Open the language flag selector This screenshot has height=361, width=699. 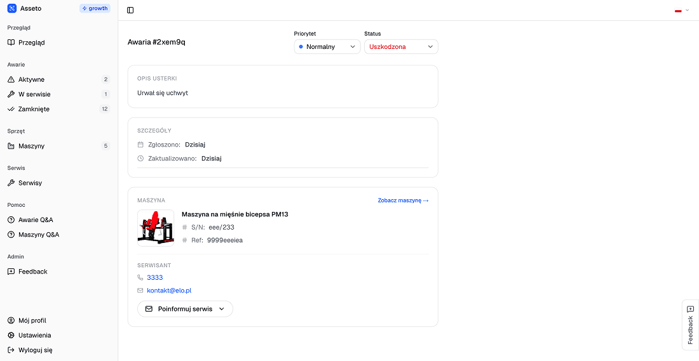coord(681,10)
